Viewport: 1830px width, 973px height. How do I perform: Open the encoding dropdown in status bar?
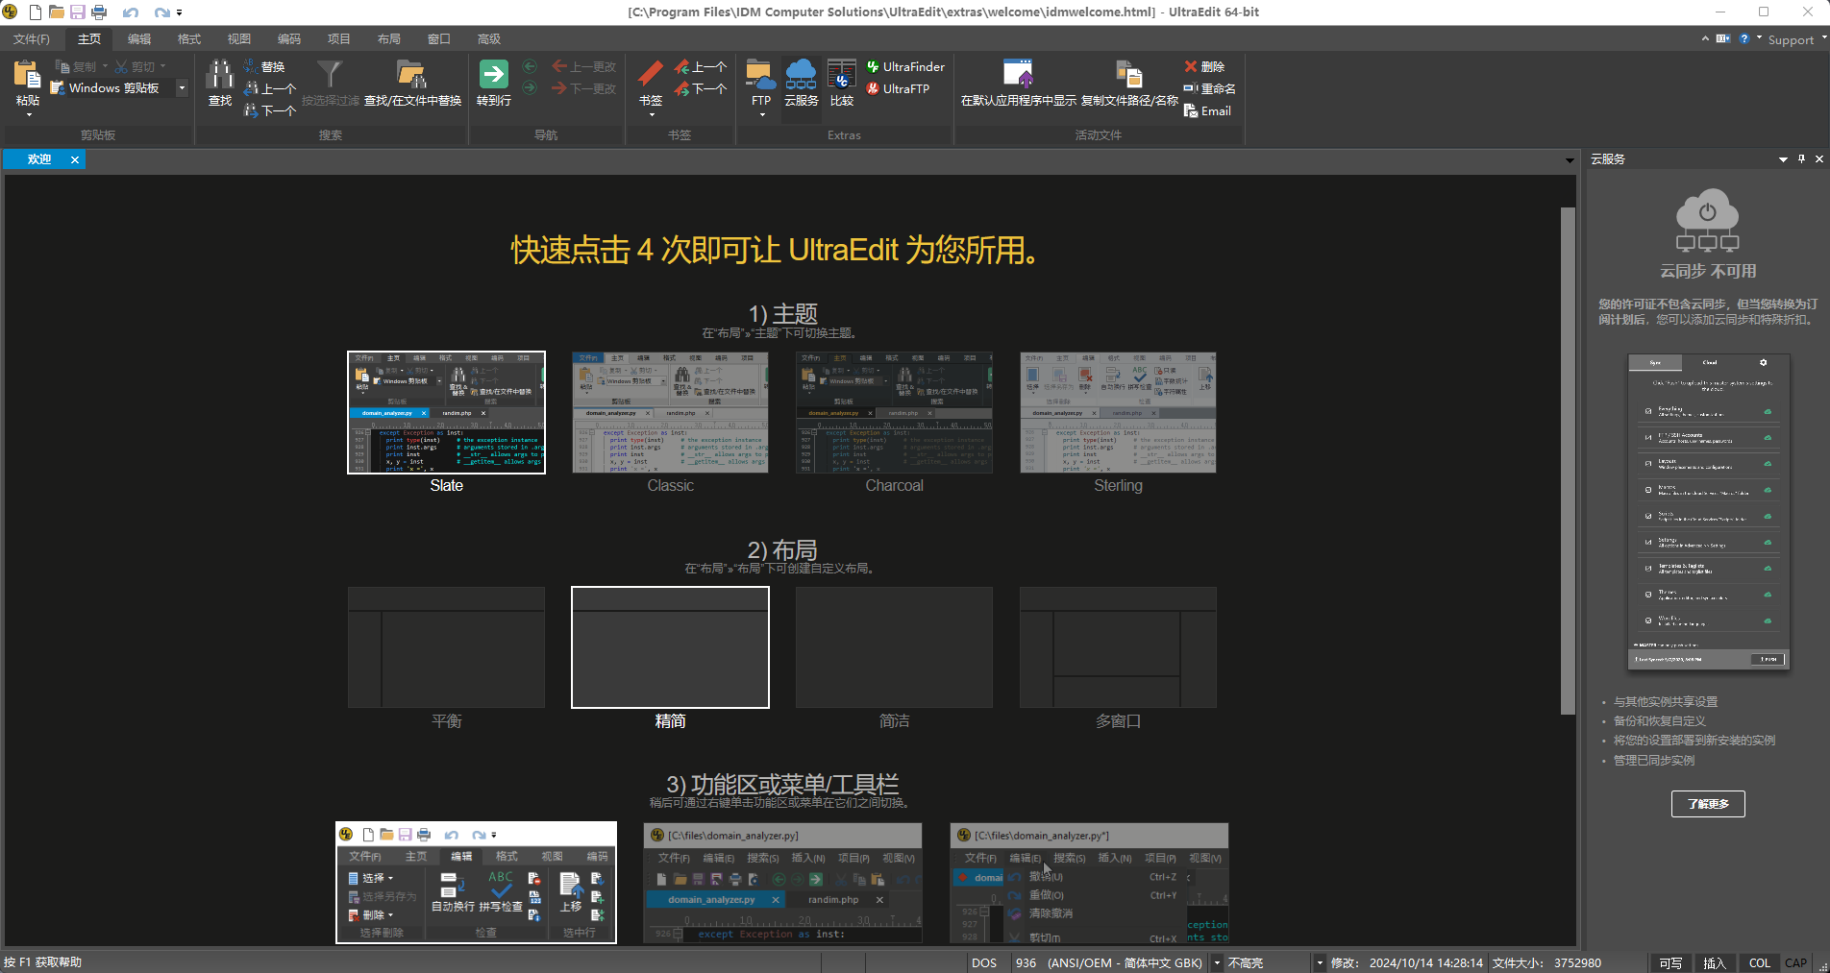tap(1217, 962)
